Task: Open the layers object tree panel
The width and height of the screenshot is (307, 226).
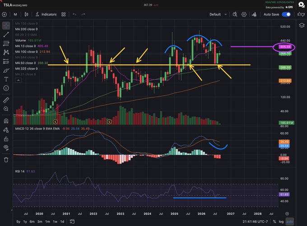Action: [302, 25]
